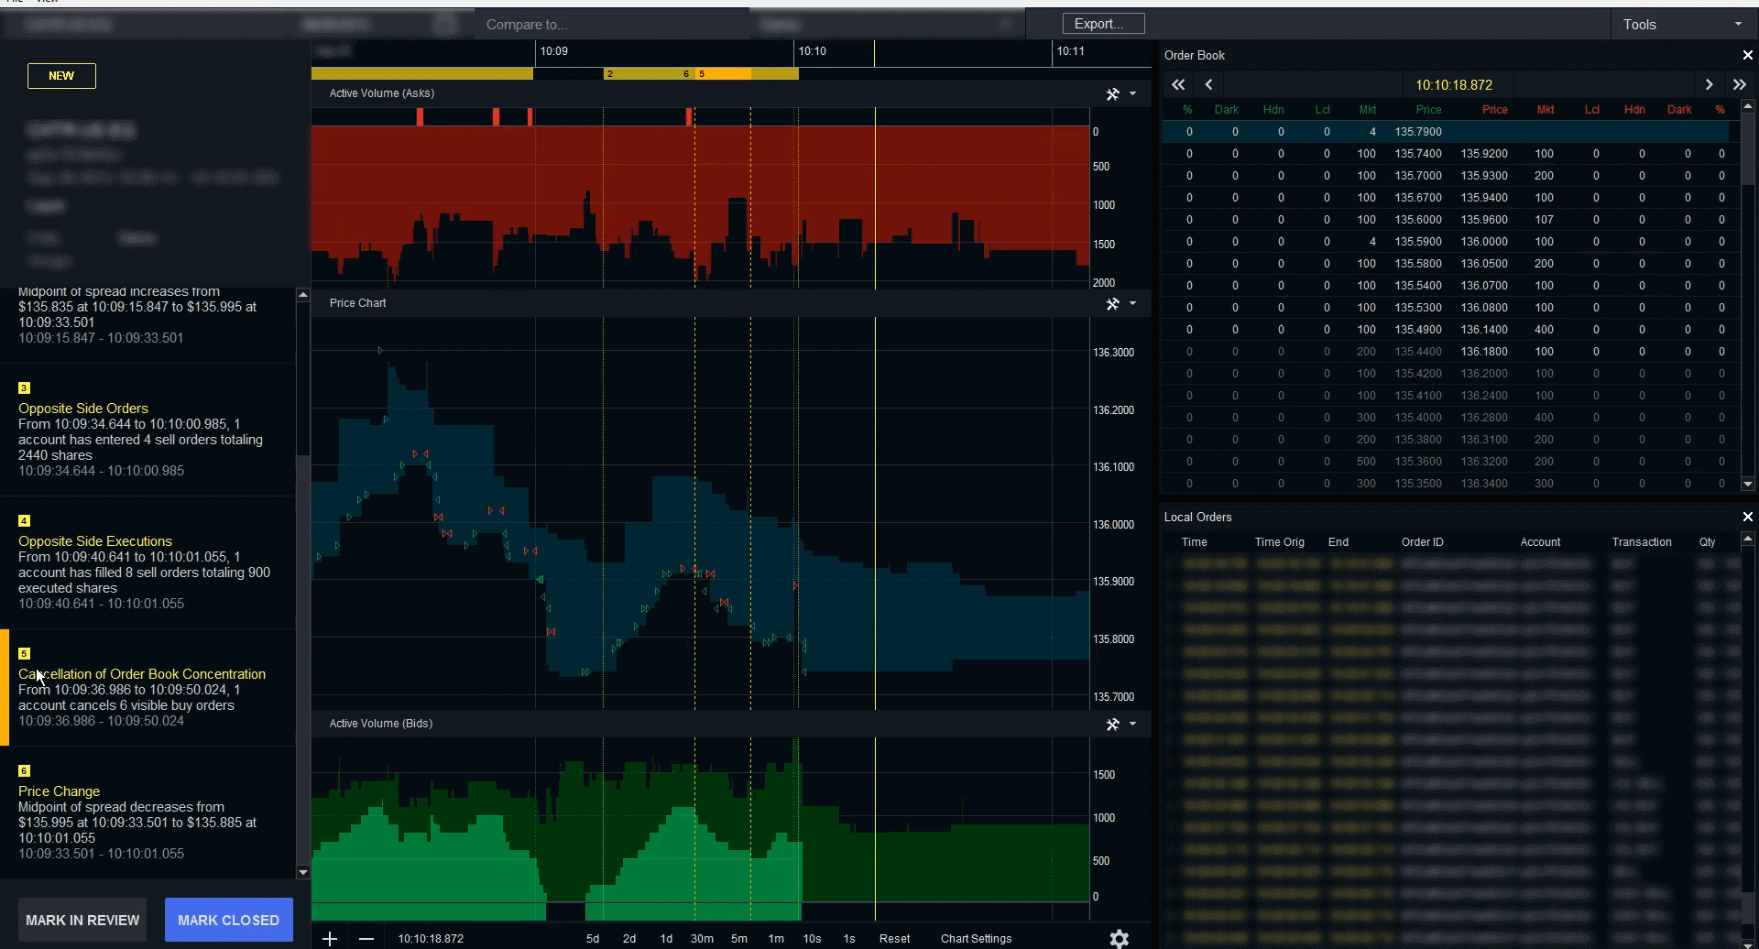The height and width of the screenshot is (949, 1759).
Task: Select Opposite Side Executions event item
Action: pyautogui.click(x=147, y=563)
